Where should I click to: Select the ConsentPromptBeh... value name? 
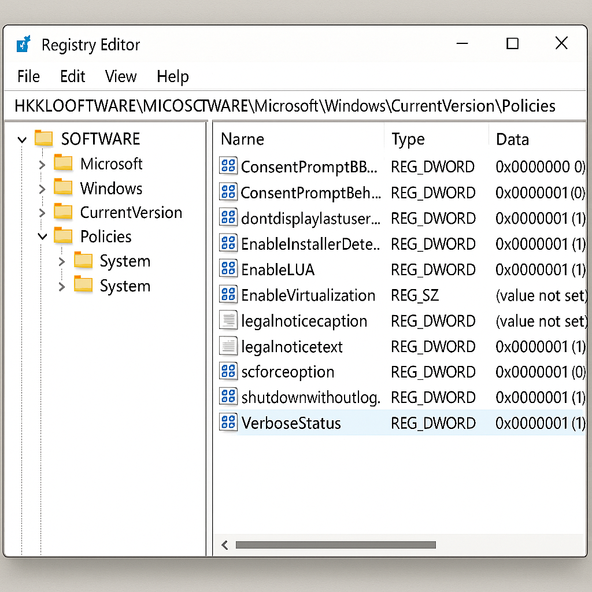310,193
